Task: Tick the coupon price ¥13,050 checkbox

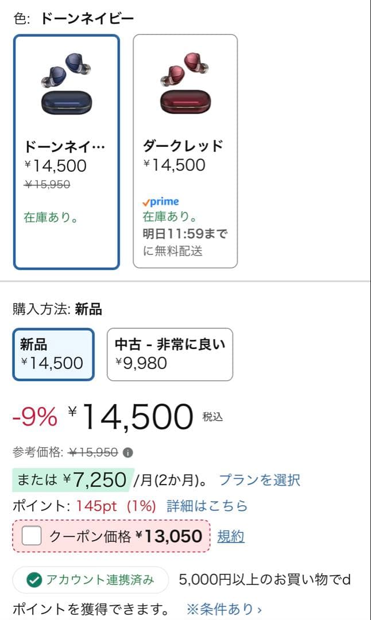Action: (x=32, y=536)
